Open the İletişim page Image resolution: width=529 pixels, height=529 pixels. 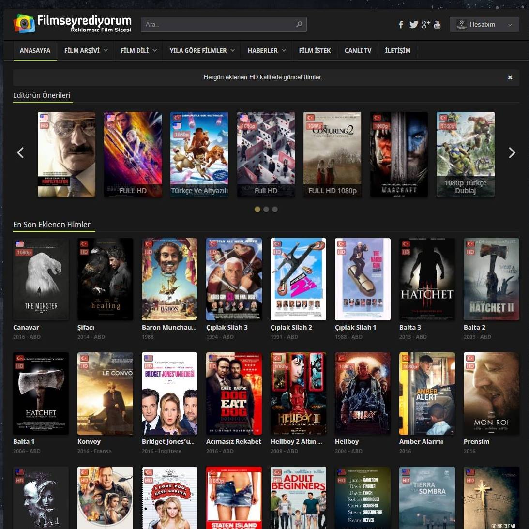[x=398, y=51]
